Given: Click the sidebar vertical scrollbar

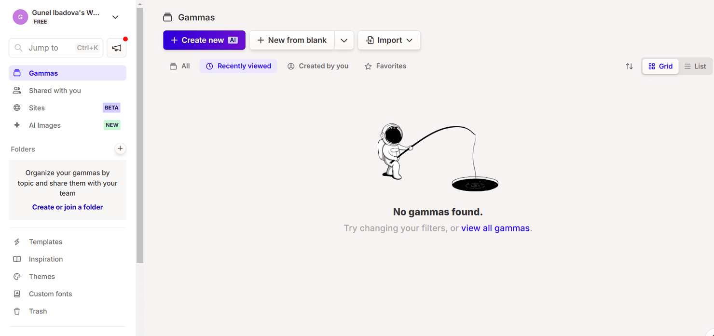Looking at the screenshot, I should [x=140, y=135].
